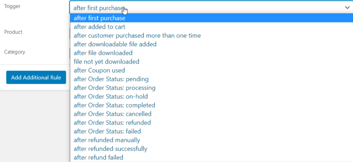
Task: Select 'after refunded manually' option
Action: pyautogui.click(x=211, y=140)
